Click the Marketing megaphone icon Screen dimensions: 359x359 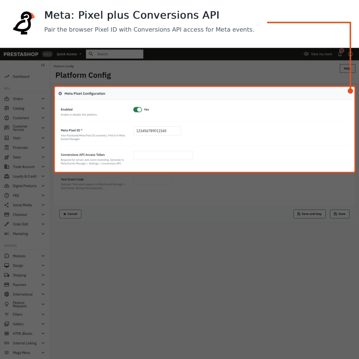click(7, 234)
